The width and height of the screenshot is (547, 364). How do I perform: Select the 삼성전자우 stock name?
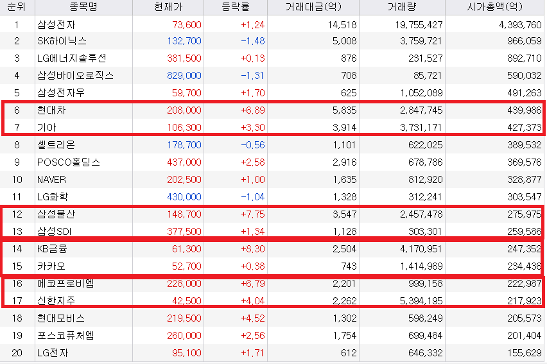(x=61, y=93)
